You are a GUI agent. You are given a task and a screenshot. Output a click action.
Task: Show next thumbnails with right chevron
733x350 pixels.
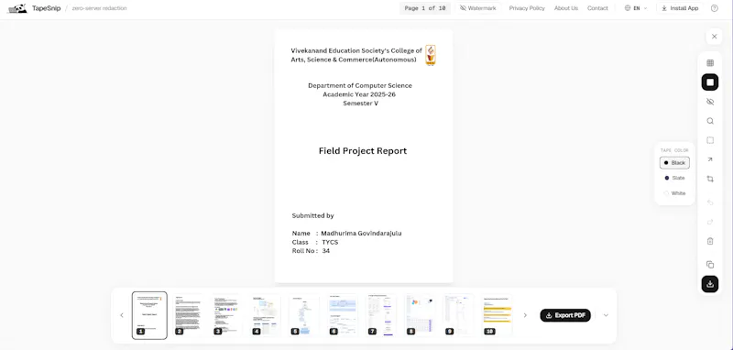(525, 315)
